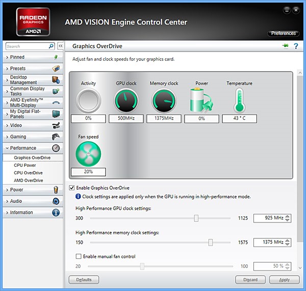
Task: Open the AMD OverDrive page
Action: tap(29, 181)
